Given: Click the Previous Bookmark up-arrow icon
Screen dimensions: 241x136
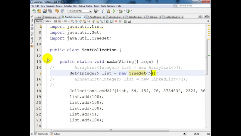Looking at the screenshot, I should 93,21.
